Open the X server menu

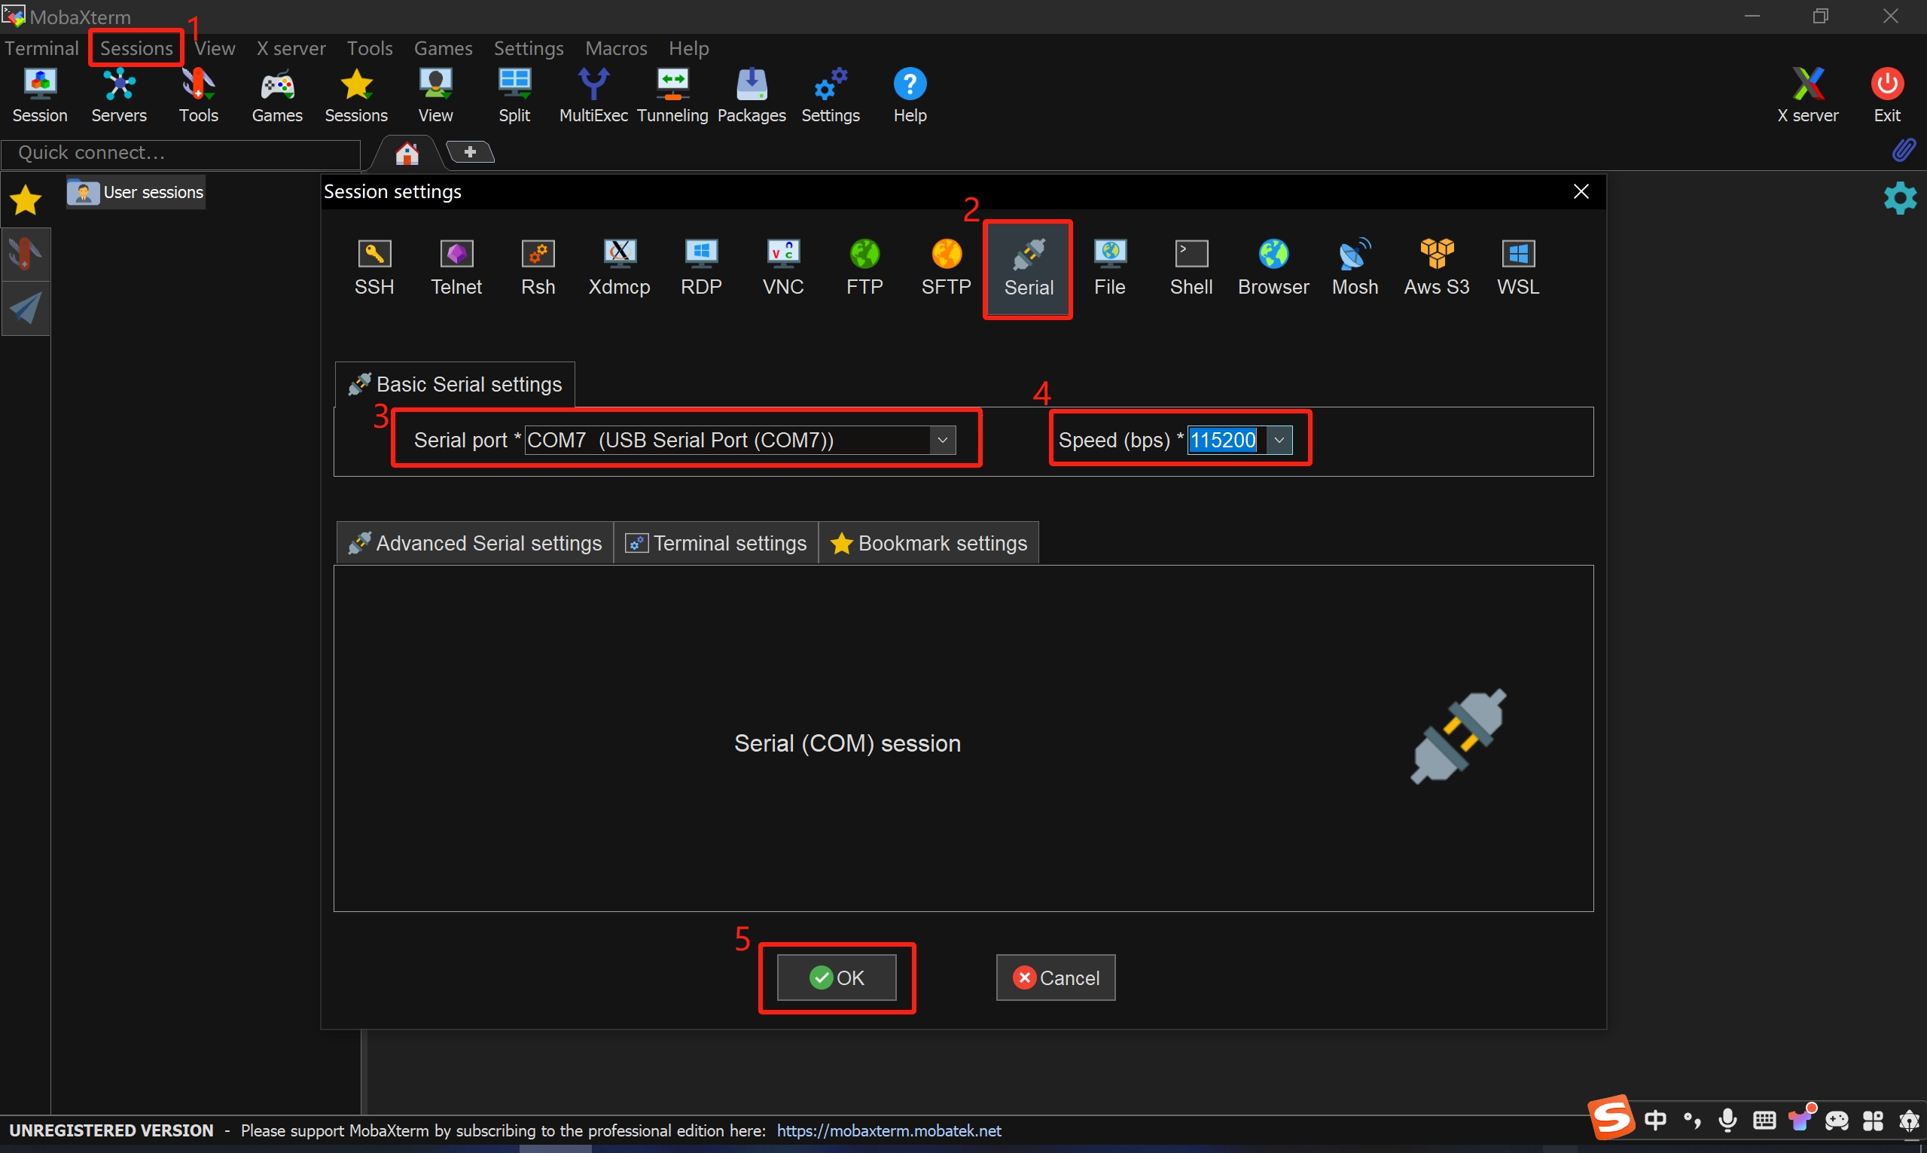click(x=291, y=48)
